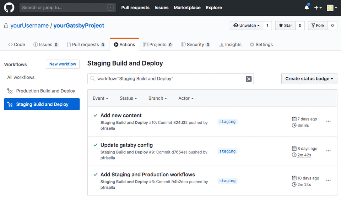The image size is (341, 200).
Task: Expand the Unwatch dropdown
Action: [x=247, y=26]
